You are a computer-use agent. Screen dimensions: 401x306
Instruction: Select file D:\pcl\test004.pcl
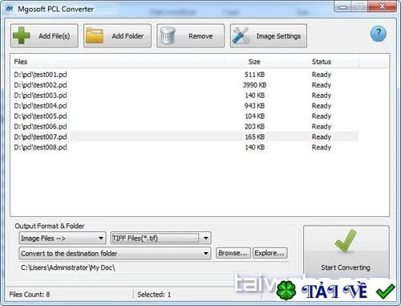pos(40,106)
